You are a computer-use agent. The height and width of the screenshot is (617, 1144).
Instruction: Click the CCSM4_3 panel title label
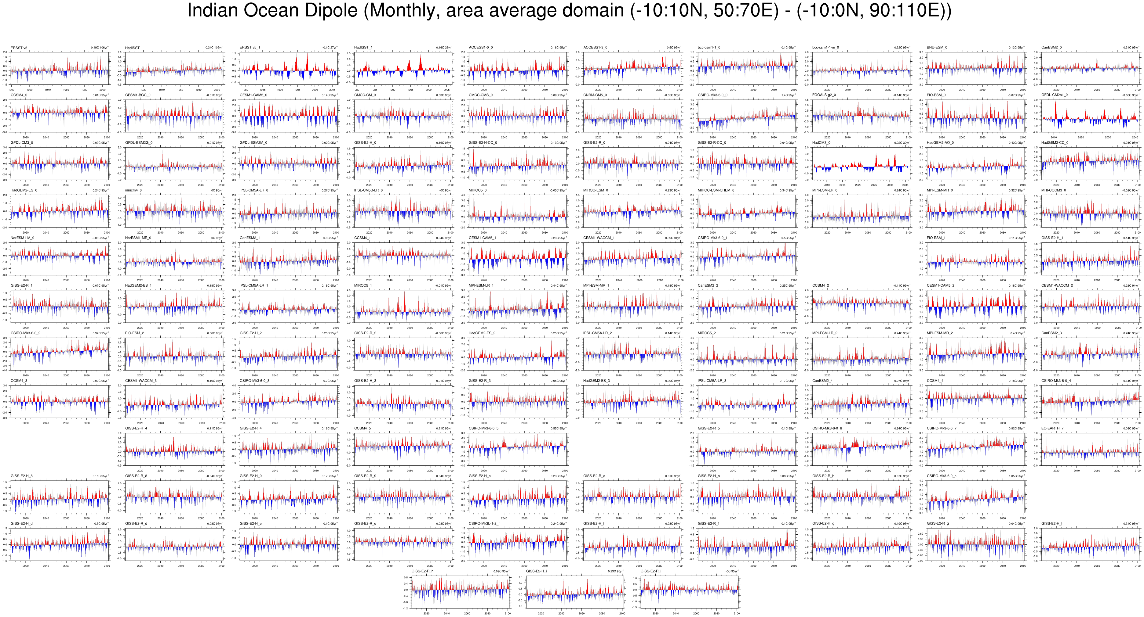point(19,381)
